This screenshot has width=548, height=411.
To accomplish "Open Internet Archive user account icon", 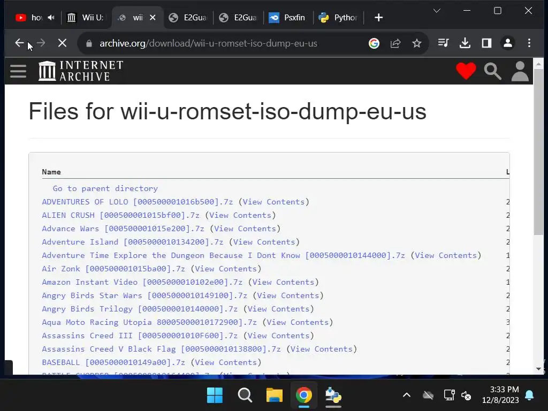I will [x=520, y=71].
